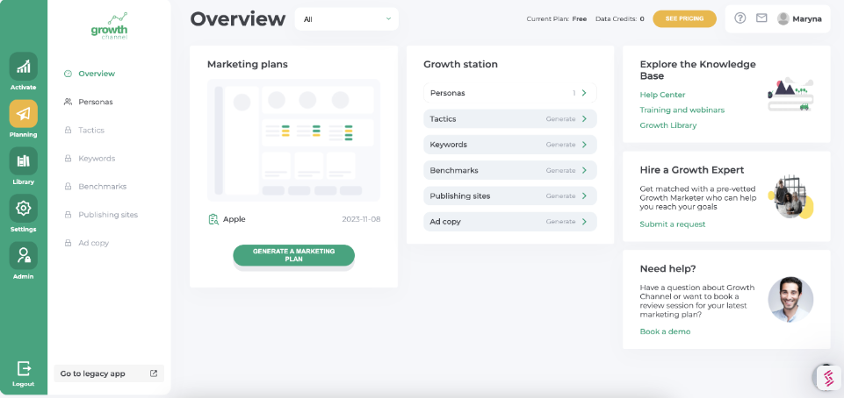Expand the Ad copy row chevron

[584, 221]
